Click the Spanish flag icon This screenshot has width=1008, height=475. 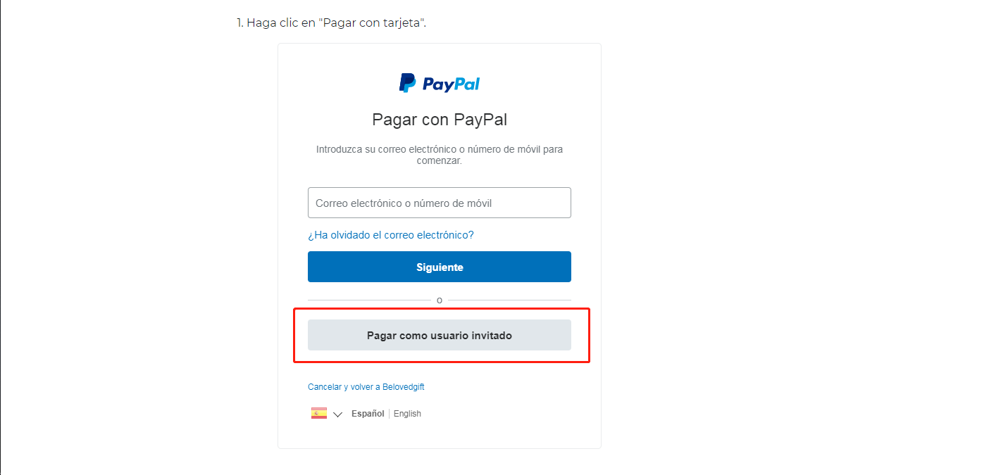click(319, 413)
